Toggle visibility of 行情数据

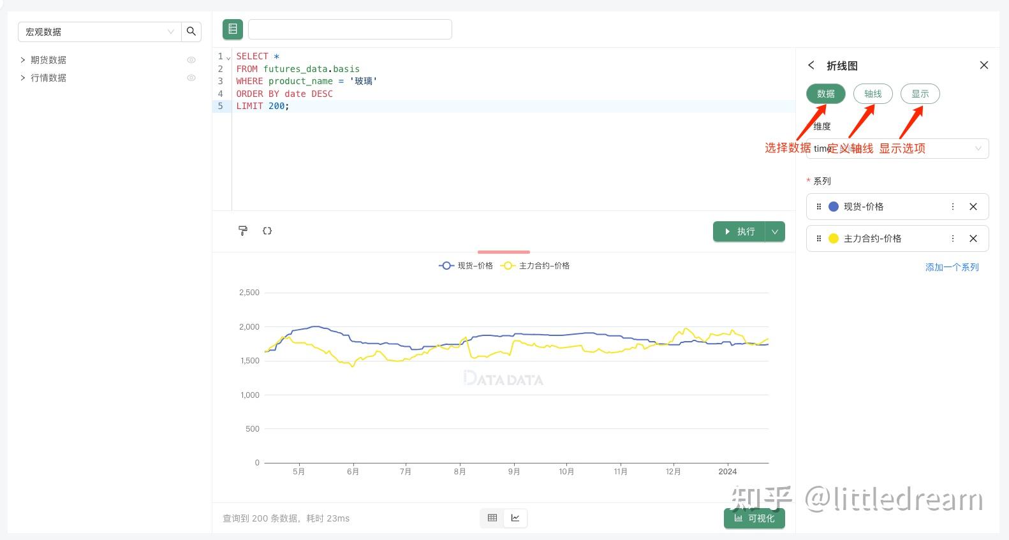coord(191,78)
